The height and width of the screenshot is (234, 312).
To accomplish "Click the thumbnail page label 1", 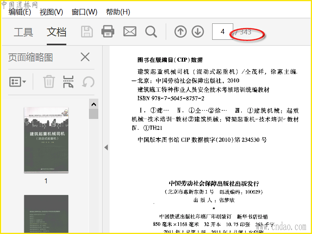I will pos(46,181).
